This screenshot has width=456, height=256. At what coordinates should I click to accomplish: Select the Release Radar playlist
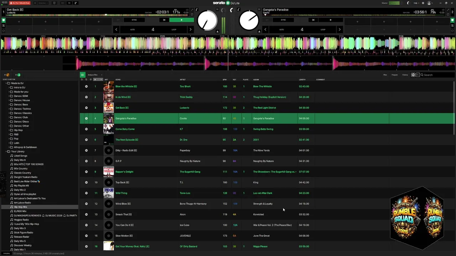coord(21,237)
